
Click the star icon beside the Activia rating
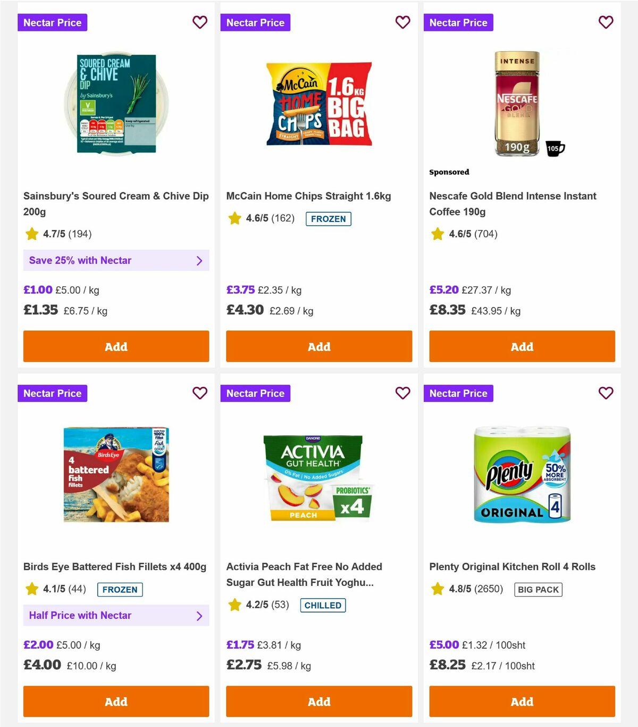pyautogui.click(x=234, y=605)
